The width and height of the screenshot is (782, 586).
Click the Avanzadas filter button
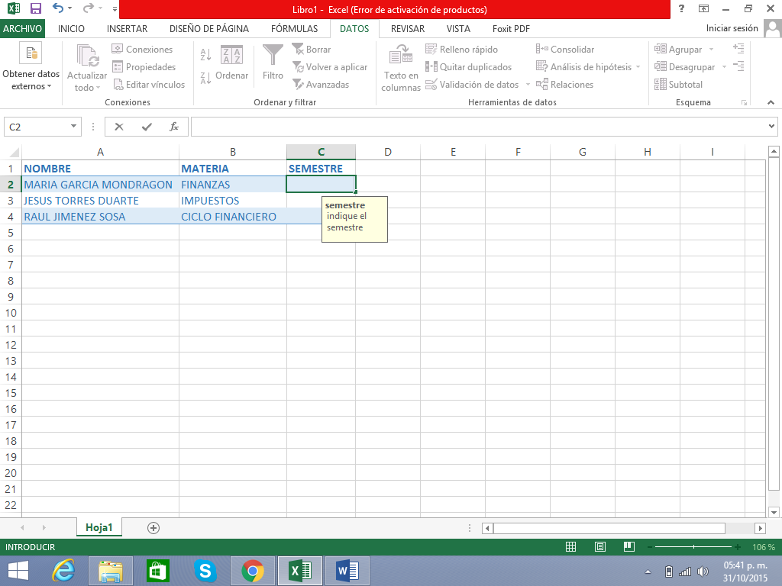point(321,85)
